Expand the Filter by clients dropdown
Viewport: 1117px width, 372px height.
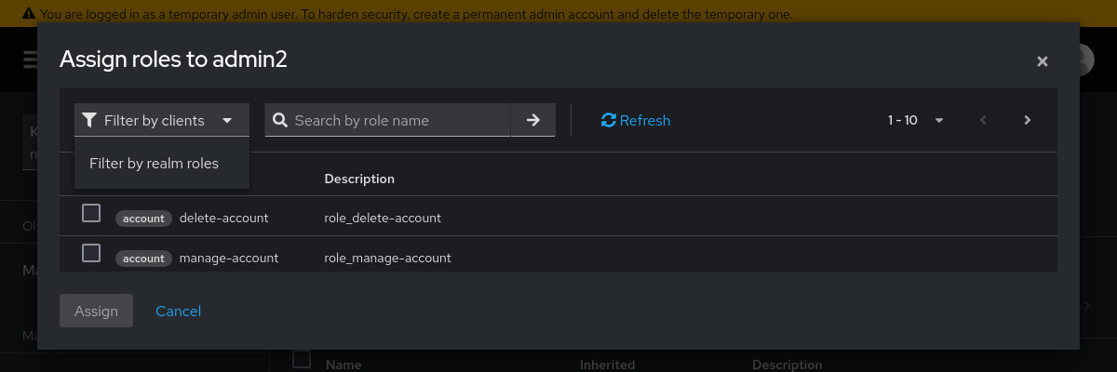point(162,120)
